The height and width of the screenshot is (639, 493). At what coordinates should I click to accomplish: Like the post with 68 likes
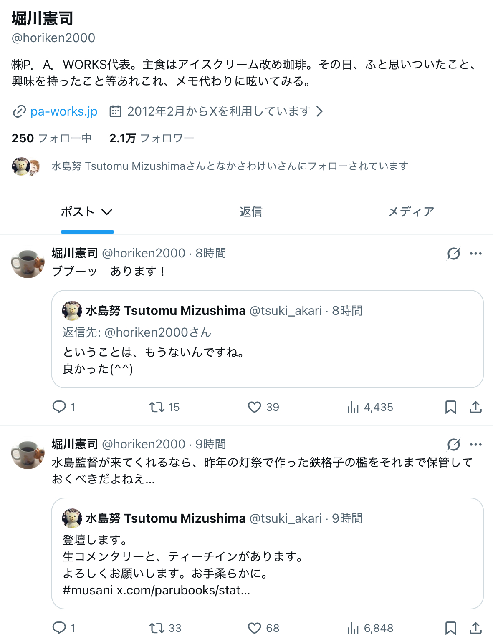click(254, 628)
